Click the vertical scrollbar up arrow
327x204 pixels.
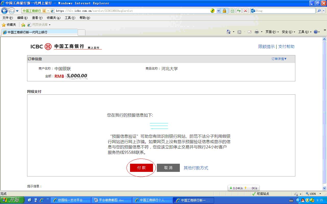point(324,39)
